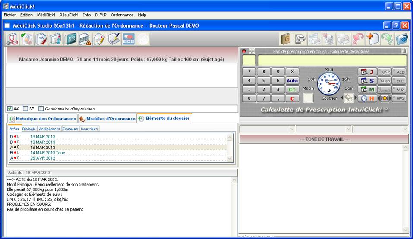Toggle the ALD option button
This screenshot has height=239, width=413.
399,72
